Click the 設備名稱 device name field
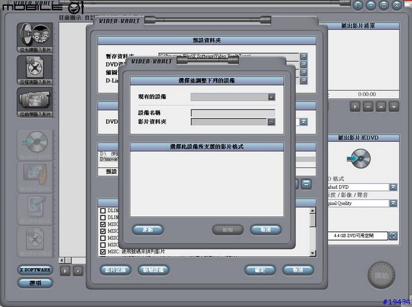The height and width of the screenshot is (307, 412). (233, 113)
